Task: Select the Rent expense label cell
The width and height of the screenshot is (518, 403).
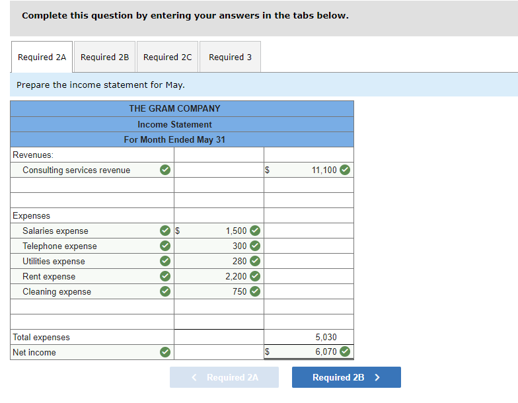Action: click(x=92, y=276)
